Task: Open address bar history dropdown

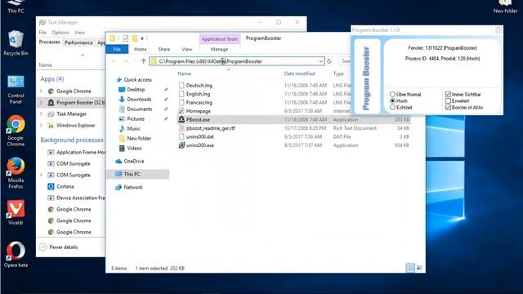Action: 320,61
